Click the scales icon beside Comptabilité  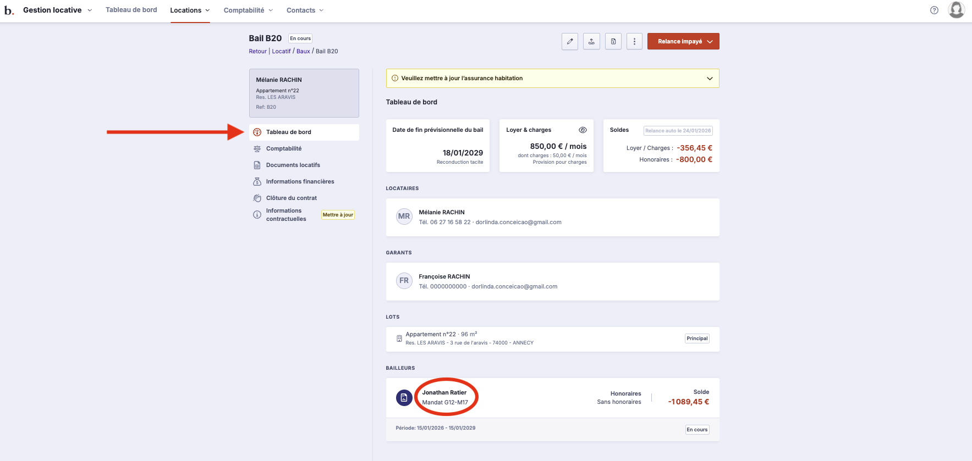[x=257, y=148]
